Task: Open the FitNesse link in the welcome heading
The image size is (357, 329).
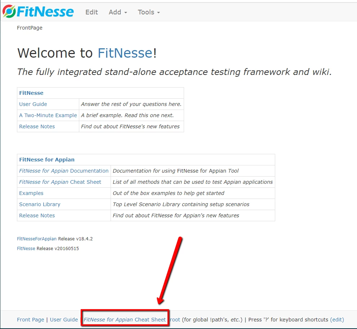Action: tap(125, 53)
